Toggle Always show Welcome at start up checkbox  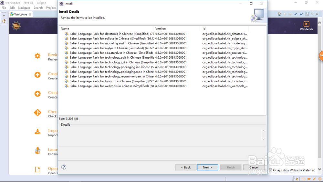pyautogui.click(x=270, y=170)
